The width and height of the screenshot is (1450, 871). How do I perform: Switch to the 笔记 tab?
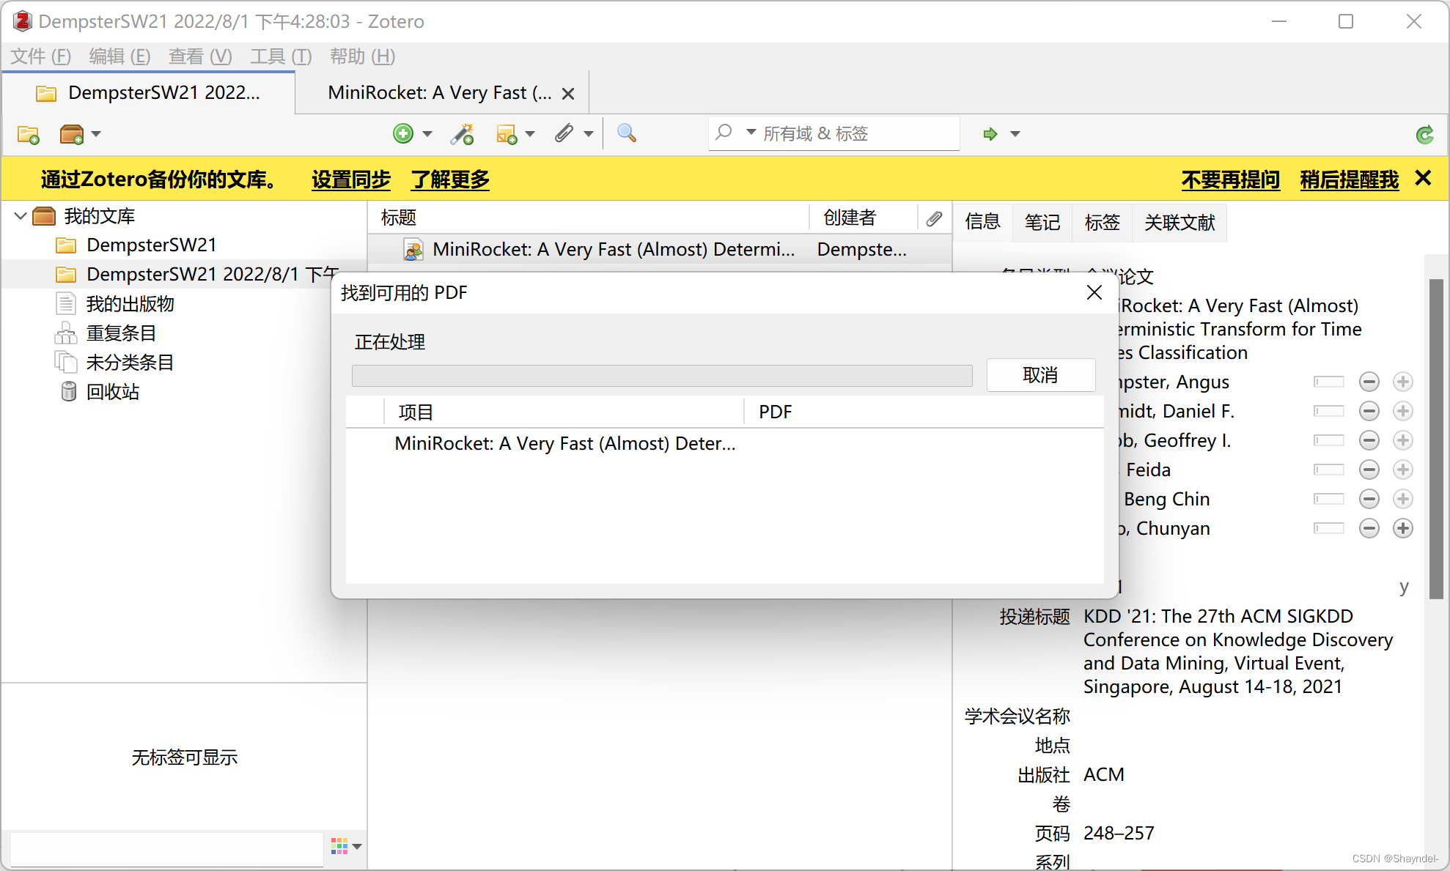click(x=1042, y=222)
